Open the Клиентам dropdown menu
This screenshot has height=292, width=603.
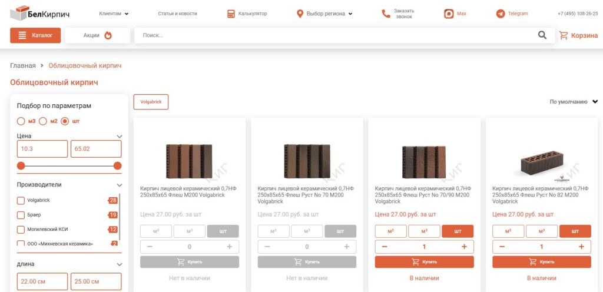(x=114, y=14)
